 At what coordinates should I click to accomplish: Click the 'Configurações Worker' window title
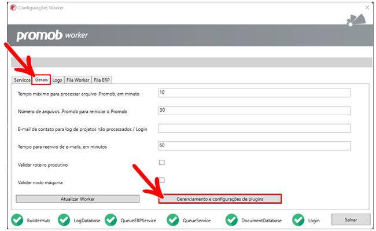pyautogui.click(x=40, y=8)
